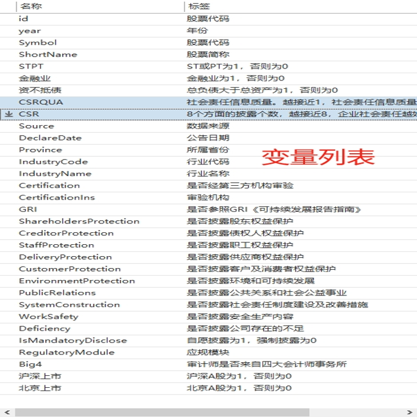Screen dimensions: 417x417
Task: Select the Province variable
Action: tap(41, 150)
